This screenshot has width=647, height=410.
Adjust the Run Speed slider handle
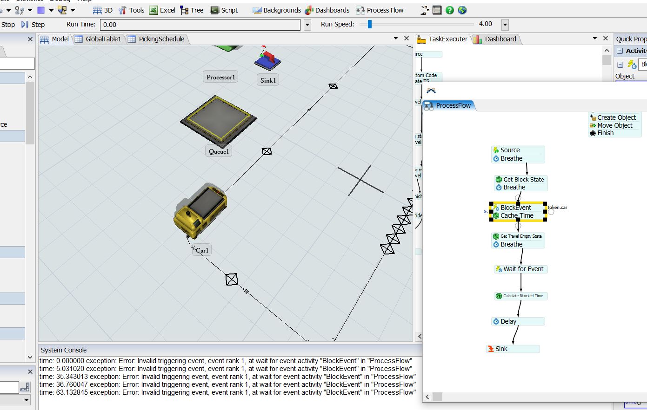point(370,24)
